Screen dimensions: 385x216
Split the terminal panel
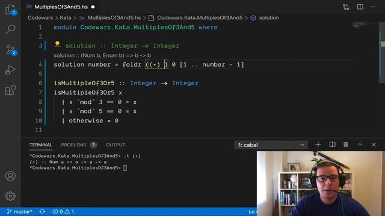pos(332,145)
